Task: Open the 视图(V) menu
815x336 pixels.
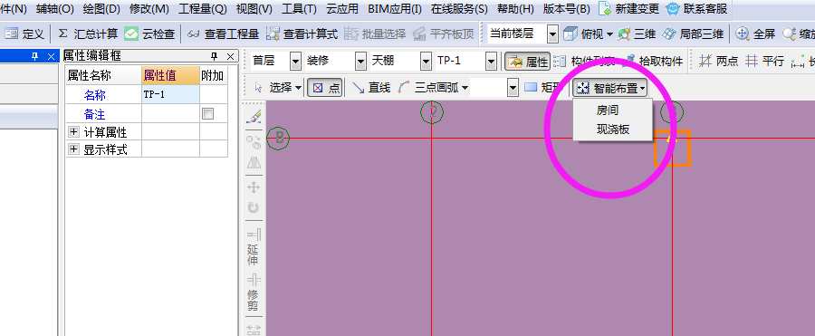Action: tap(254, 8)
